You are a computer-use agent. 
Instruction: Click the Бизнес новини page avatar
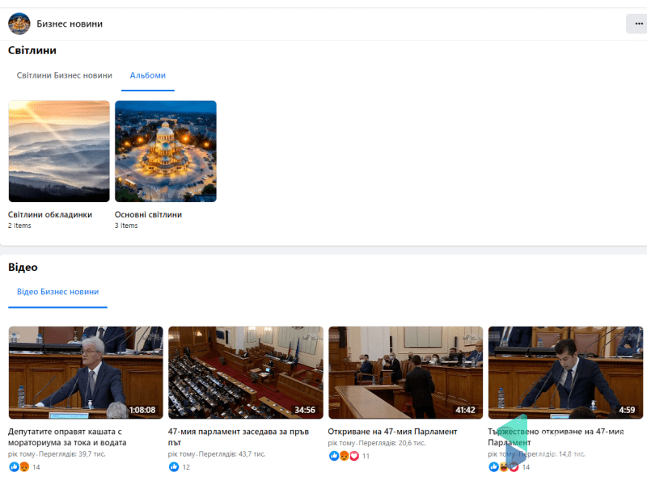(19, 23)
